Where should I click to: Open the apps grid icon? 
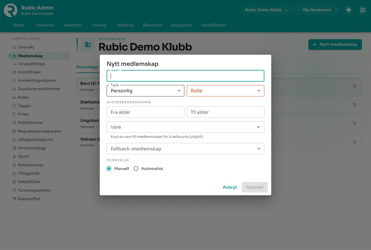tap(363, 10)
